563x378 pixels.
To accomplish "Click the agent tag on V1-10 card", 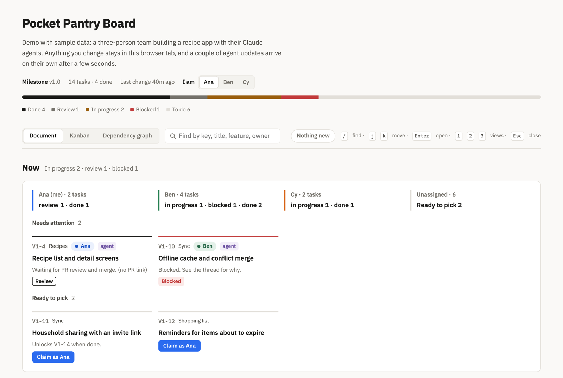I will point(229,246).
